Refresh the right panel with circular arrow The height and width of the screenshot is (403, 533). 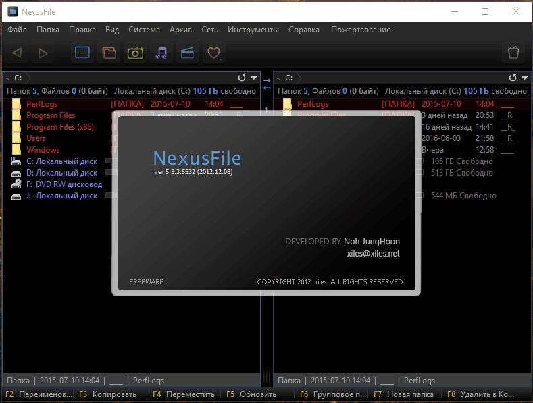point(513,78)
